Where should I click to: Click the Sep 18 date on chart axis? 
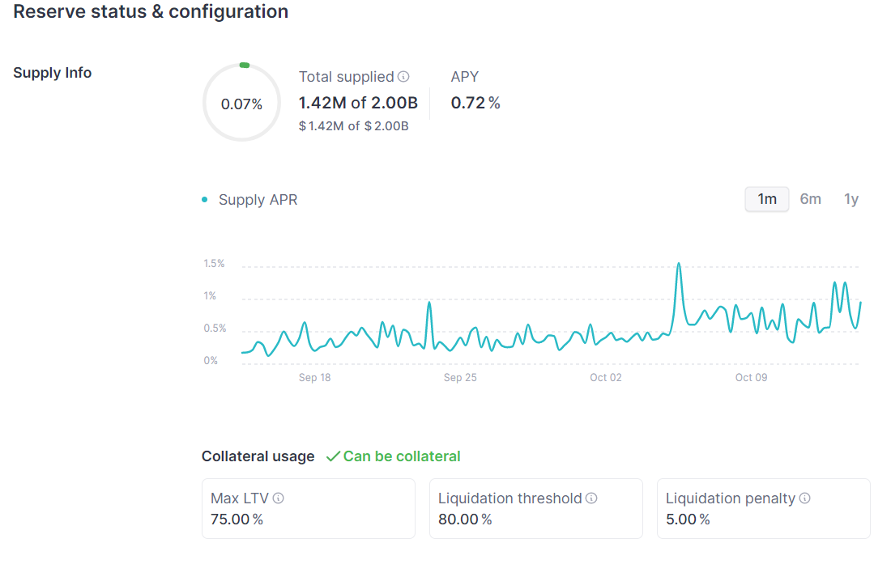pos(314,378)
